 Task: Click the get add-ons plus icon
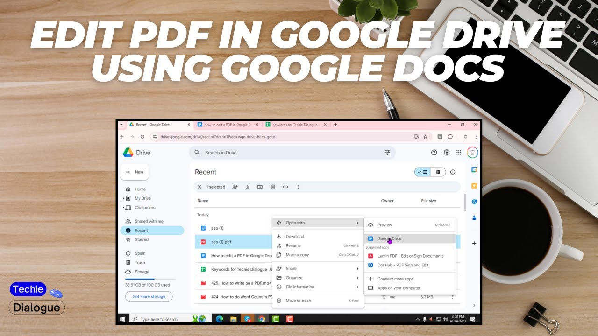pos(474,243)
